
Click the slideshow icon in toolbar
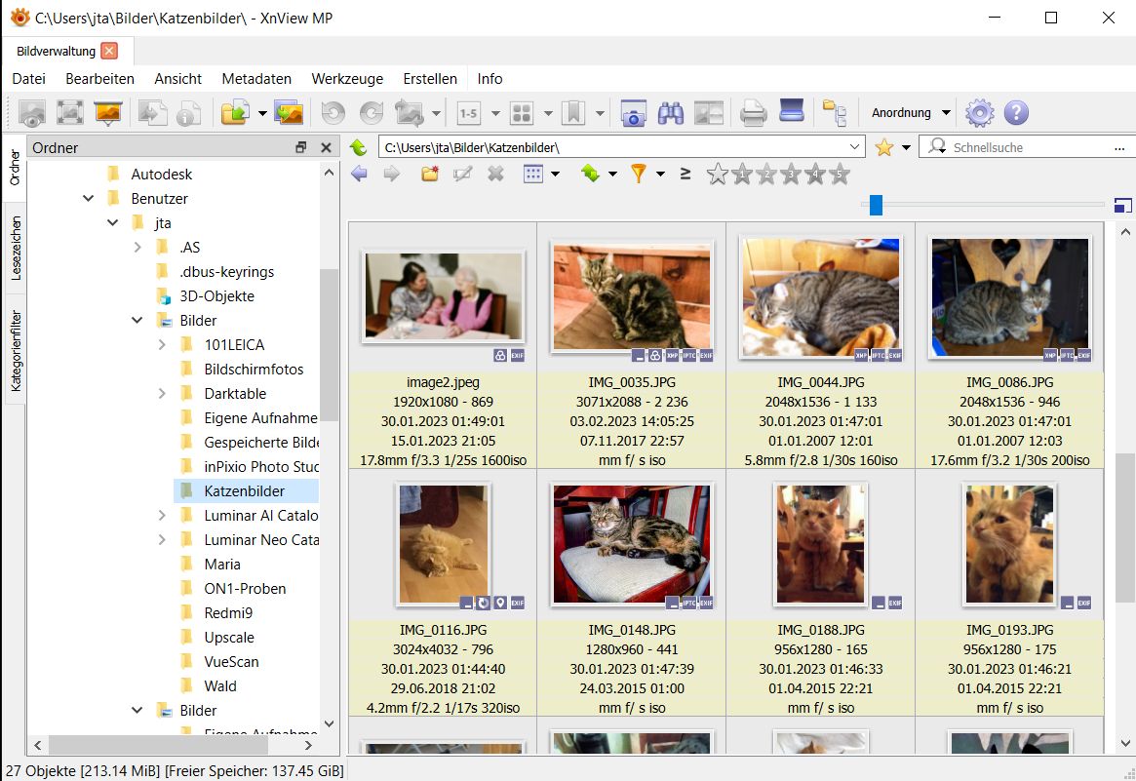[x=108, y=113]
